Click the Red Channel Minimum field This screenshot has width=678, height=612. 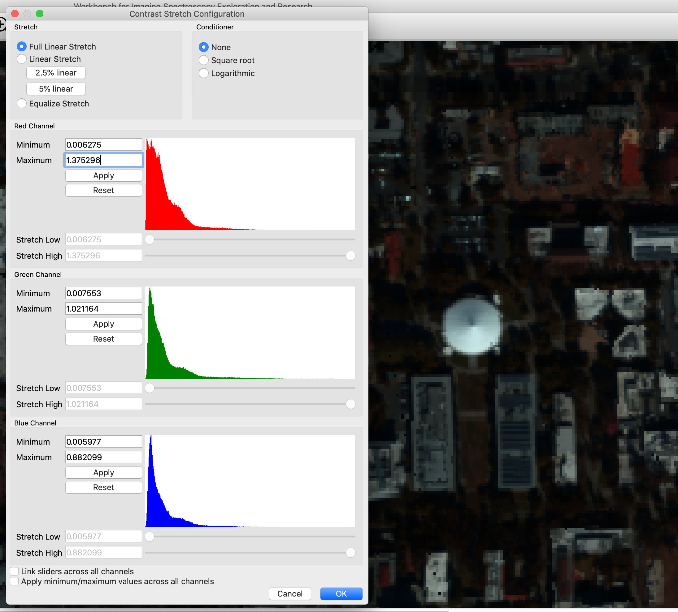(103, 145)
